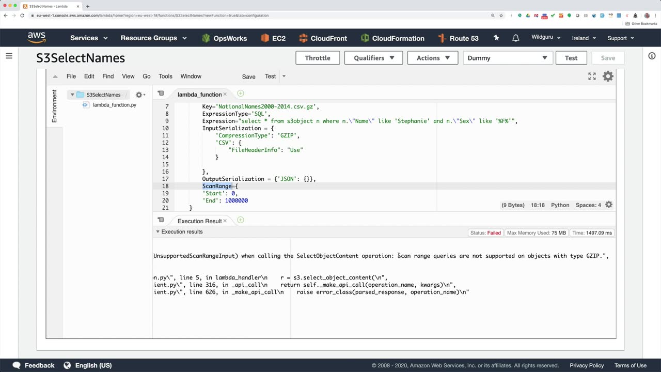
Task: Expand the Qualifiers dropdown
Action: click(x=374, y=58)
